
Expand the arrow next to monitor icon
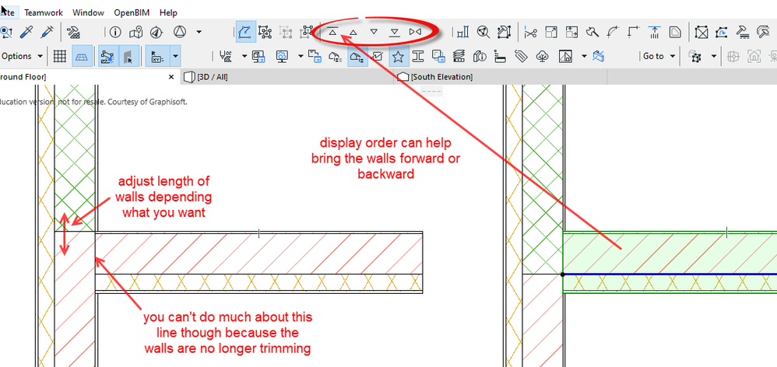tap(301, 57)
